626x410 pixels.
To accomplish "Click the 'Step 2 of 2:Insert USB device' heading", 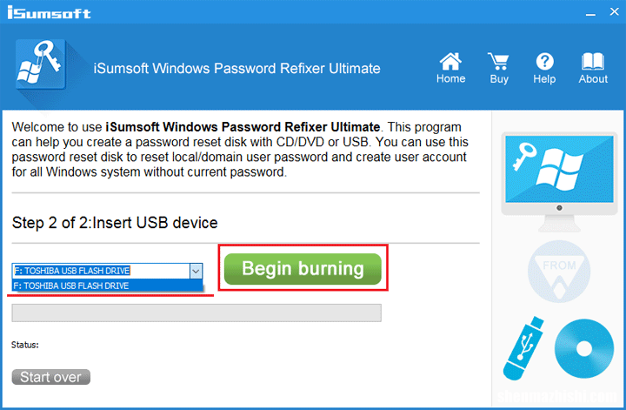I will point(115,223).
